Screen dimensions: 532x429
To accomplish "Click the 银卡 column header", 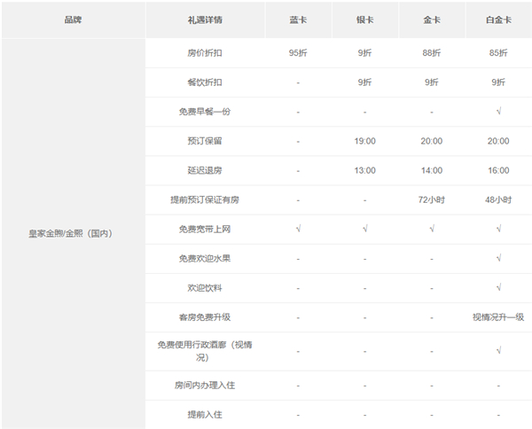I will (x=364, y=19).
